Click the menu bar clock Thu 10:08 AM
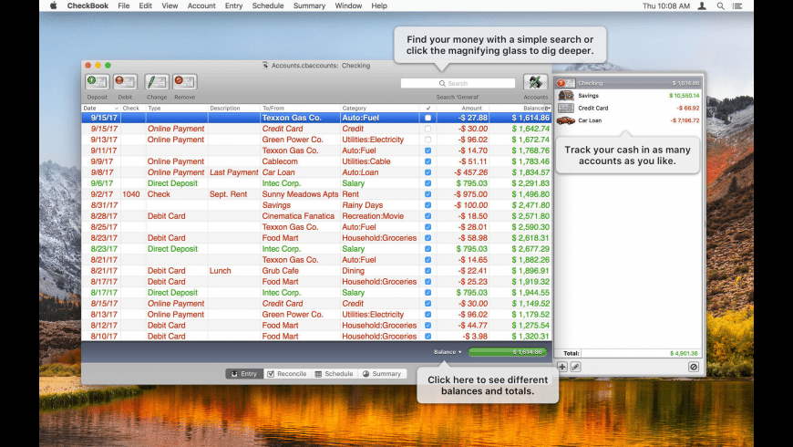Image resolution: width=793 pixels, height=447 pixels. [666, 6]
